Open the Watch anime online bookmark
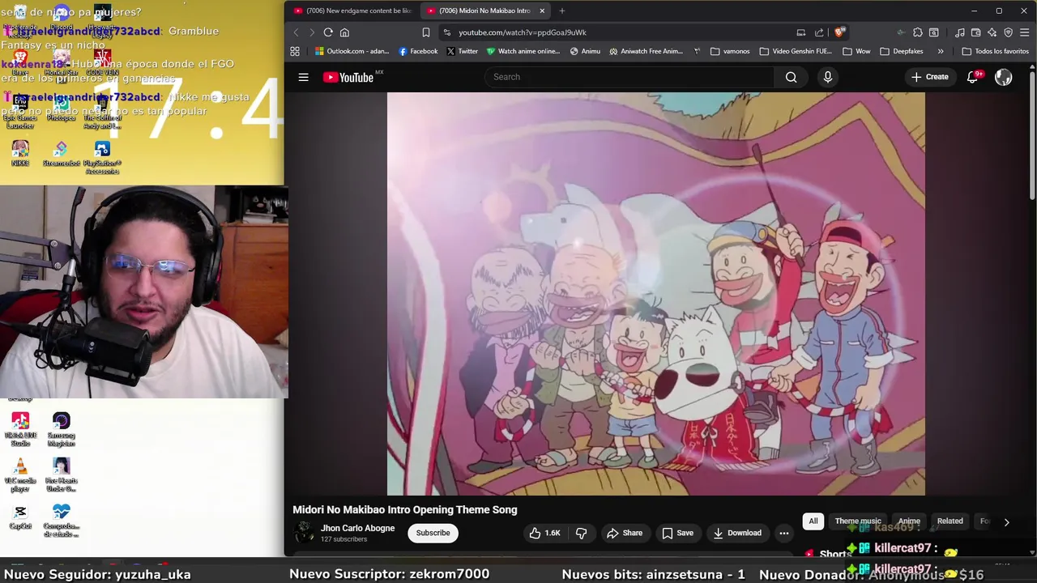 pyautogui.click(x=523, y=51)
